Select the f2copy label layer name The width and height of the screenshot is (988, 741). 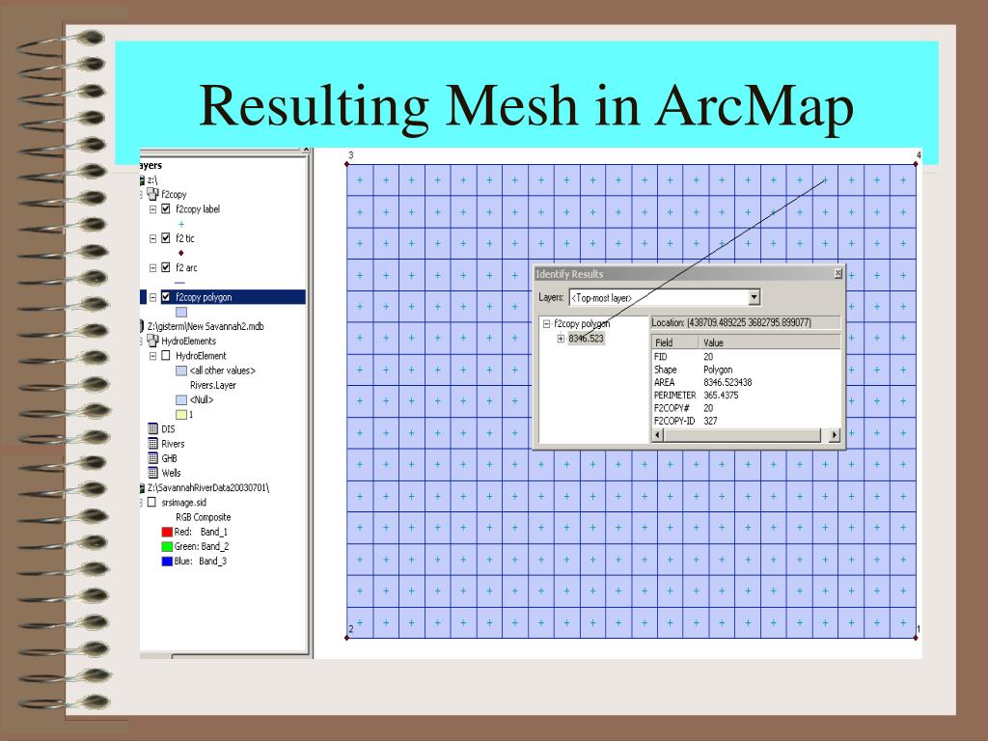[198, 209]
